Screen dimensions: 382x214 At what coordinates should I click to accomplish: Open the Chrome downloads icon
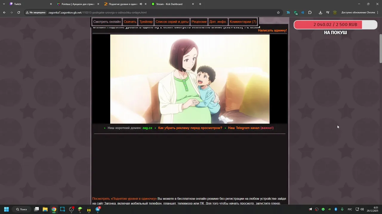click(321, 12)
